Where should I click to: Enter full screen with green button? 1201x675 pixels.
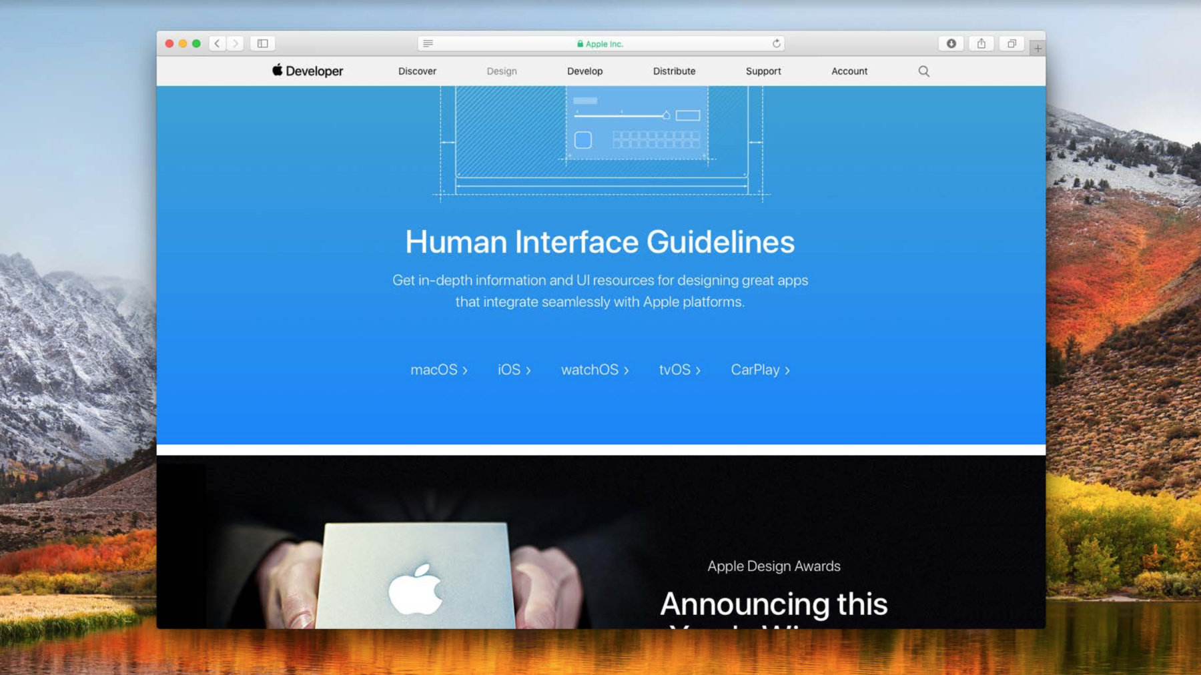[196, 43]
